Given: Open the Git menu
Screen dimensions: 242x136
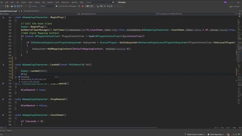Looking at the screenshot, I should click(18, 2).
